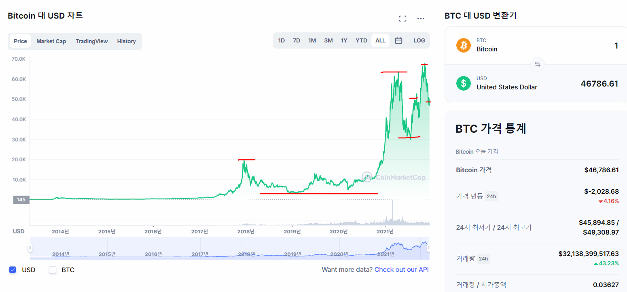Open the fullscreen chart icon

(x=402, y=19)
